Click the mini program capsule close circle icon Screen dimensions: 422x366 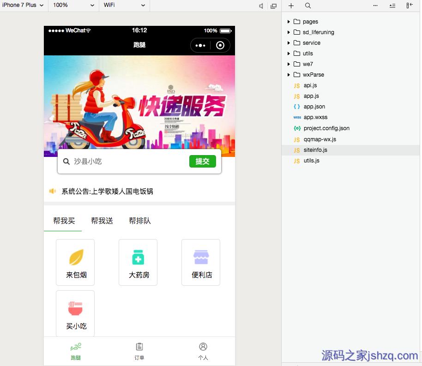click(220, 45)
